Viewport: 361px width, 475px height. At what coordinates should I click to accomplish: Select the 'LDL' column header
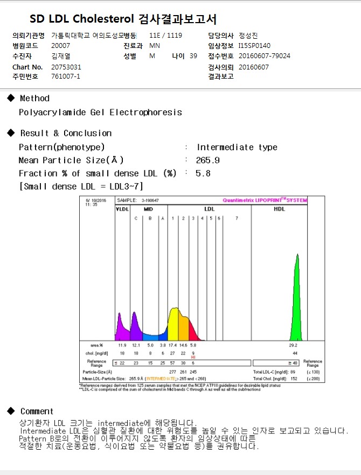(209, 209)
